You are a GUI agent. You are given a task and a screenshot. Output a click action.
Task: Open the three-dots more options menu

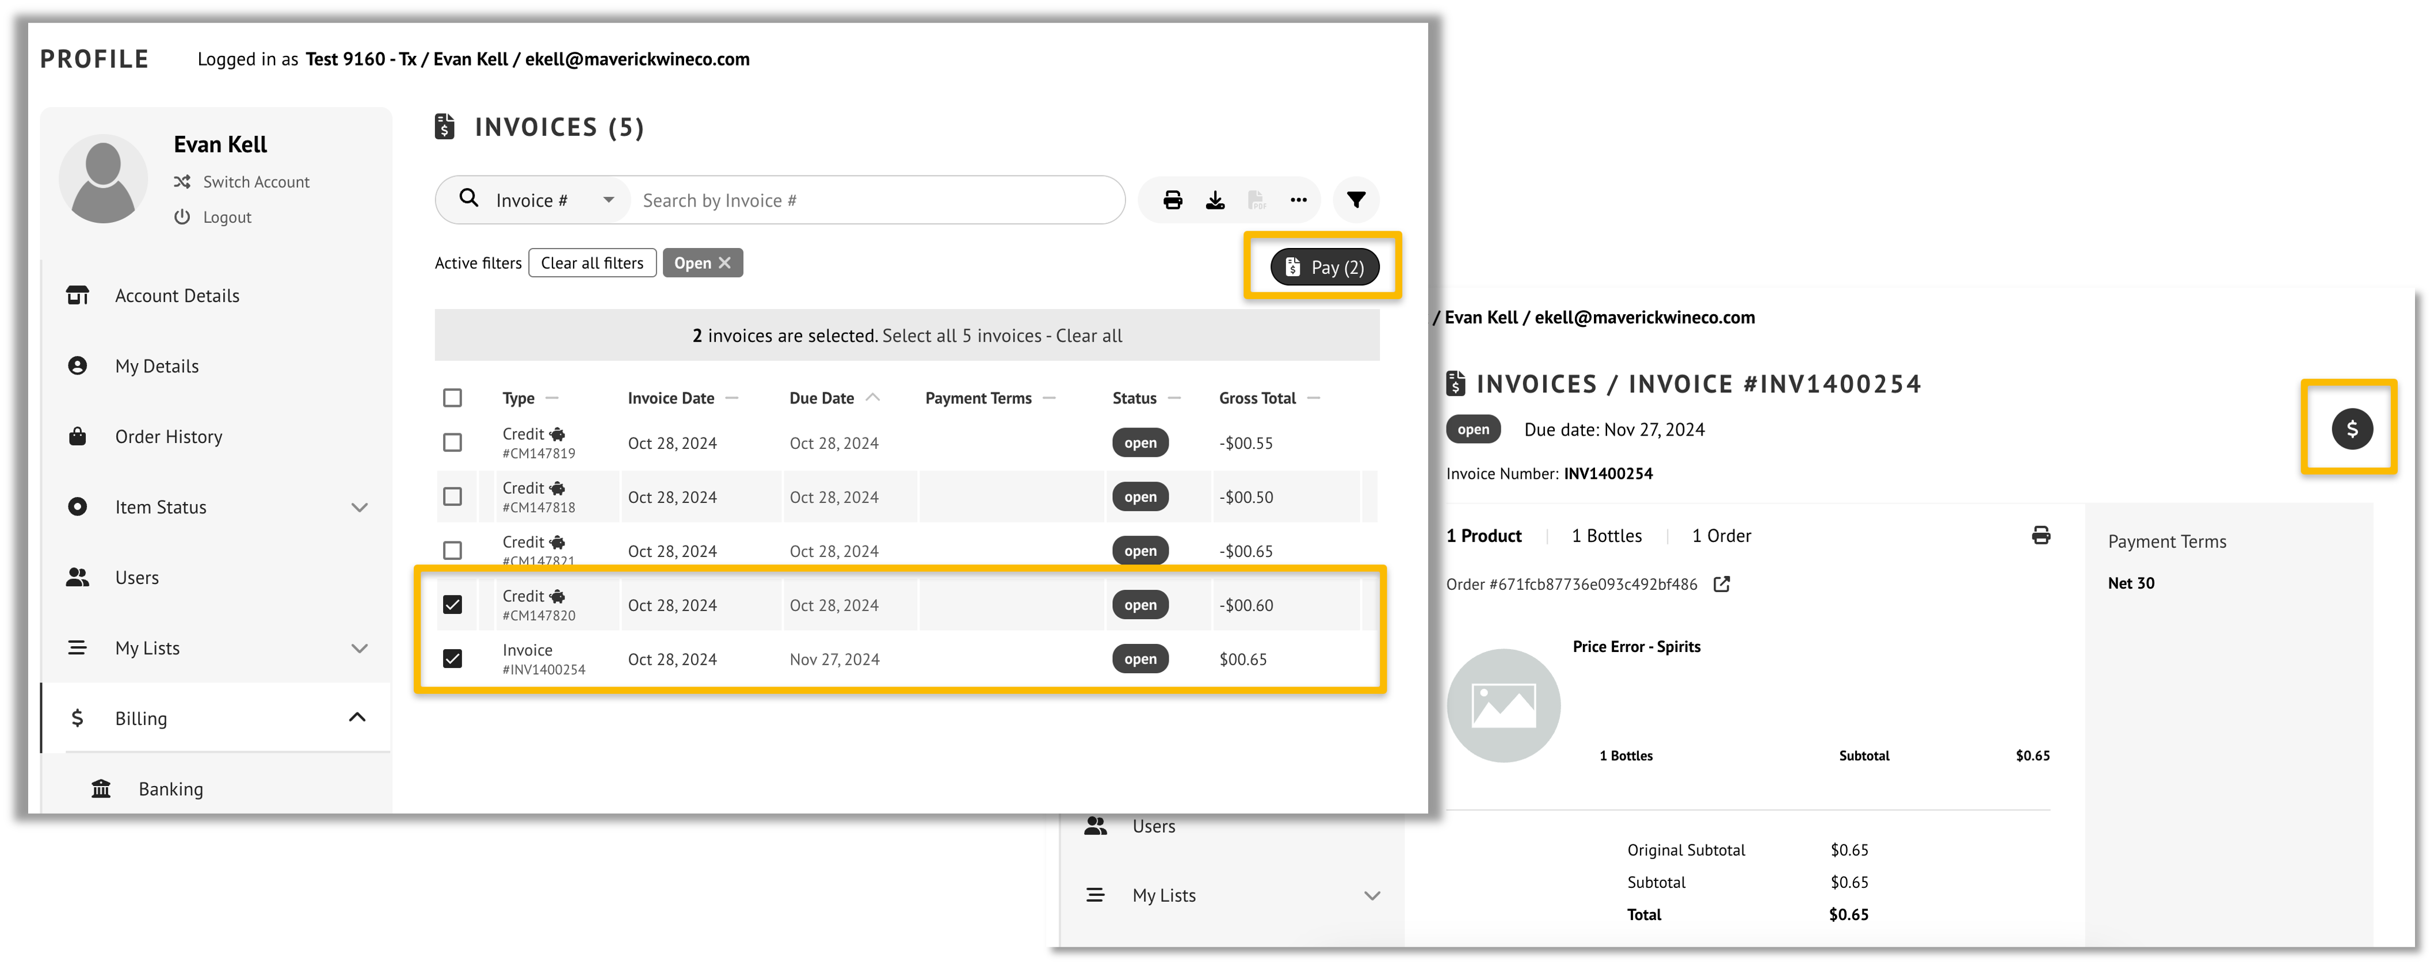[x=1298, y=200]
